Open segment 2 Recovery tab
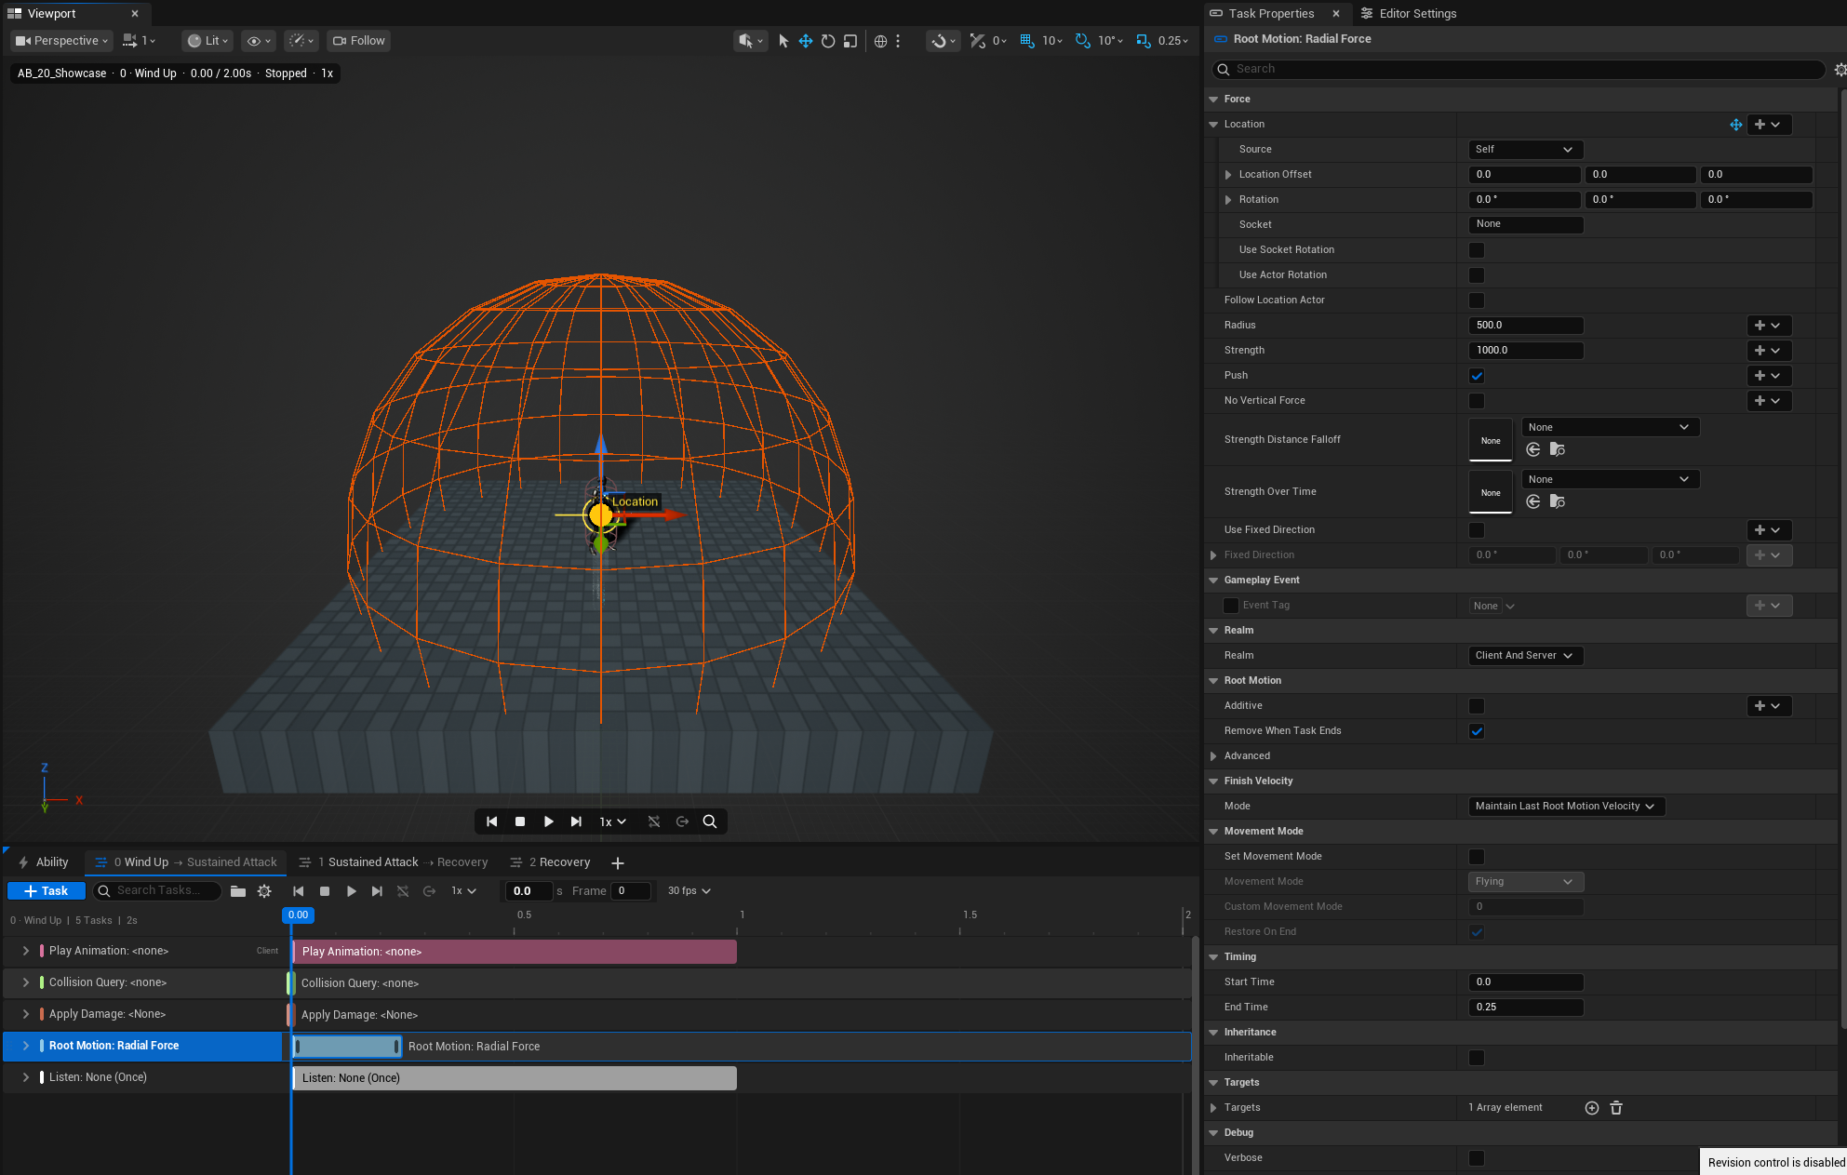The width and height of the screenshot is (1847, 1175). 550,862
